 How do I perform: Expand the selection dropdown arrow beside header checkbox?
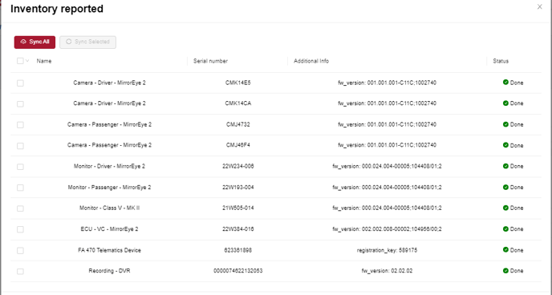tap(27, 61)
